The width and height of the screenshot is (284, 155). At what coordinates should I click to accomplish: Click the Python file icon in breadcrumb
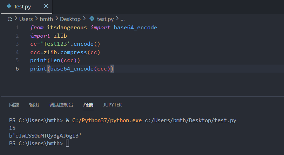point(92,19)
